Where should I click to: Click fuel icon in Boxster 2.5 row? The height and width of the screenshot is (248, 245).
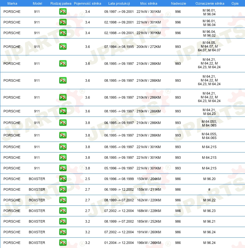coord(63,179)
